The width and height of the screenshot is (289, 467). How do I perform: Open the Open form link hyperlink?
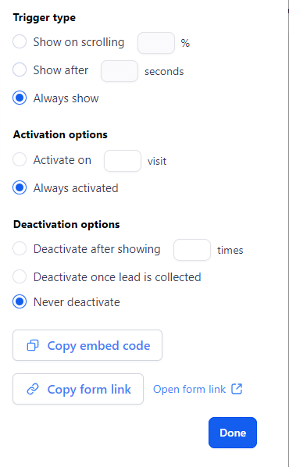coord(198,389)
